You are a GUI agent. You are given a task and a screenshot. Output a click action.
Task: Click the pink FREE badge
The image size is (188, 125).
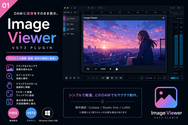coord(13,113)
